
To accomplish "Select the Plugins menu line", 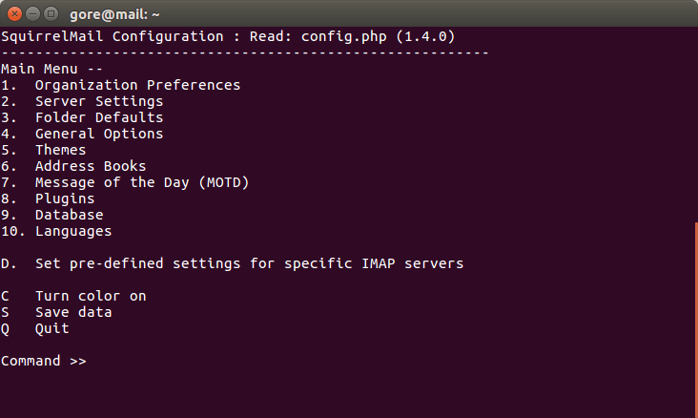I will [64, 199].
